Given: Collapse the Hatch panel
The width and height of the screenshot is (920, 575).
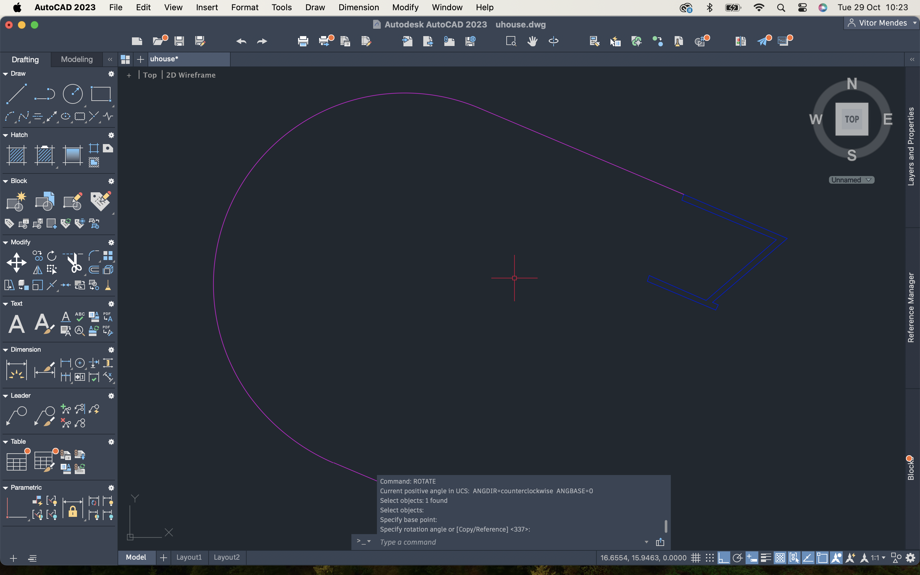Looking at the screenshot, I should pyautogui.click(x=5, y=135).
